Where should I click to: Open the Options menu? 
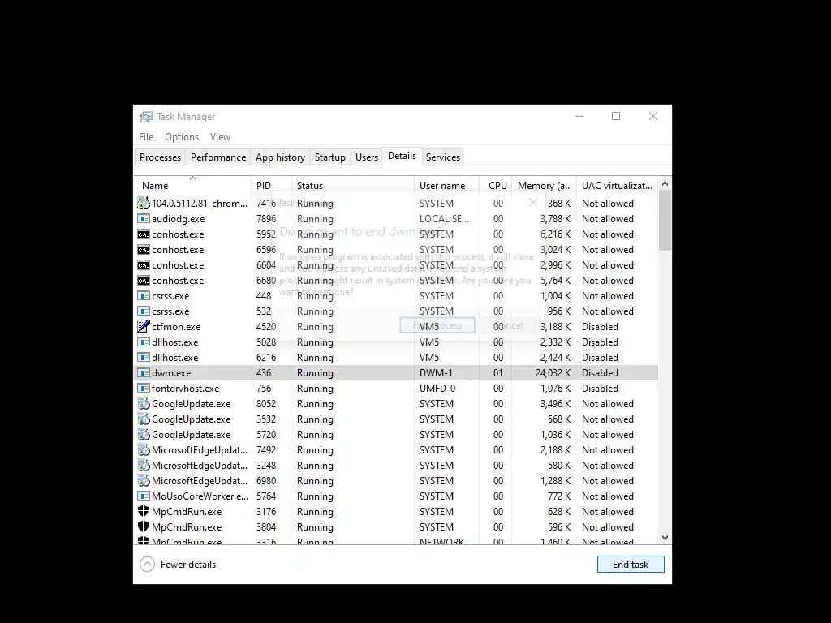tap(182, 136)
